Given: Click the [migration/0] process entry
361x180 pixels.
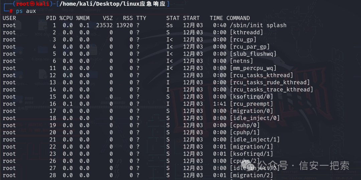Looking at the screenshot, I should (x=251, y=111).
